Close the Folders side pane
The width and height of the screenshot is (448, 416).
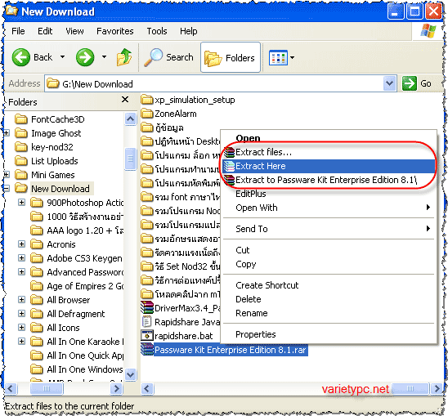point(125,100)
